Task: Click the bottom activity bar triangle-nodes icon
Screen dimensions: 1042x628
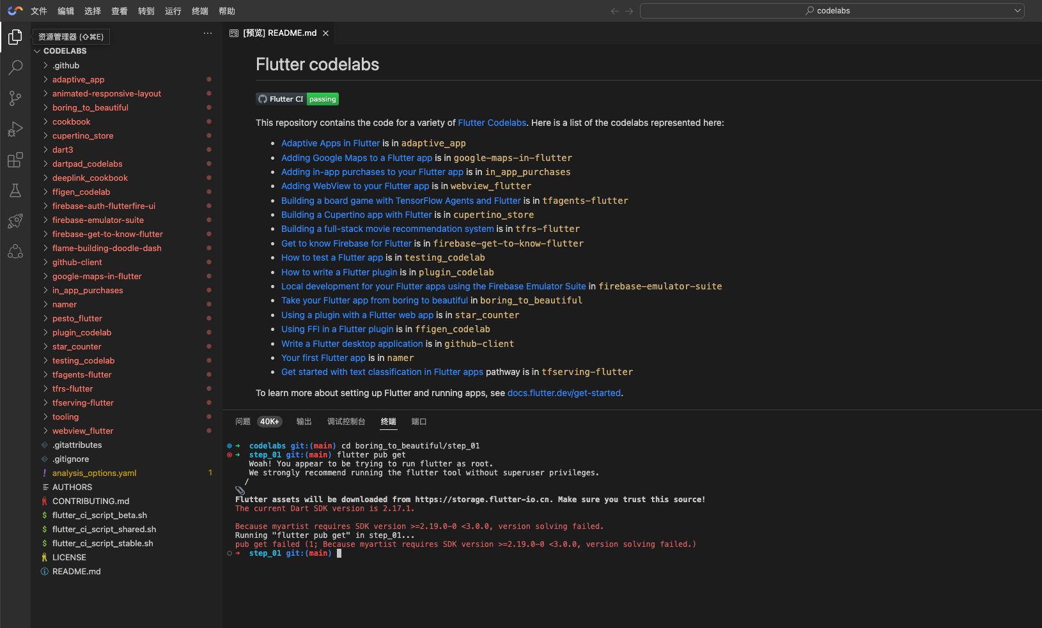Action: pos(15,251)
